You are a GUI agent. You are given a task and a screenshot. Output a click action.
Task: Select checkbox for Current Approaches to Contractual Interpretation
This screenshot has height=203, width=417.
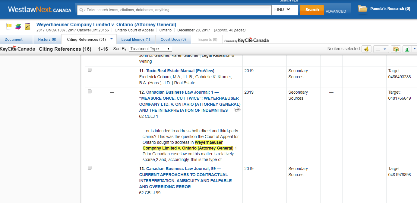[90, 168]
